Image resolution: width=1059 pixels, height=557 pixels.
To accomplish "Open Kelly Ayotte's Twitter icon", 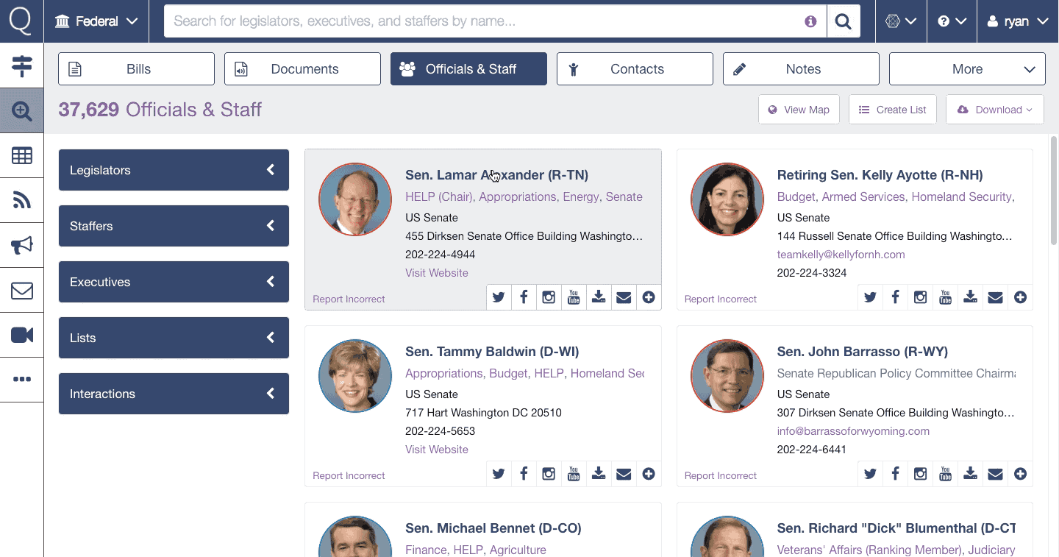I will 871,297.
